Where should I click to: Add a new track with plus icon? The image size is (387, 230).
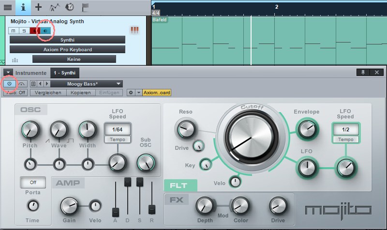38,7
